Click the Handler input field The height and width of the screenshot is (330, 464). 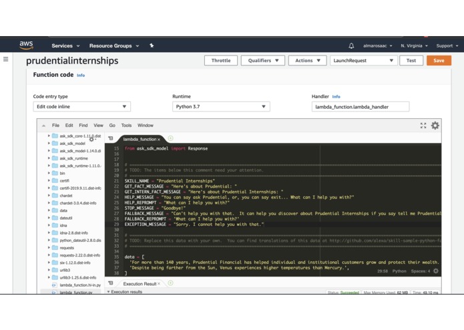tap(361, 107)
